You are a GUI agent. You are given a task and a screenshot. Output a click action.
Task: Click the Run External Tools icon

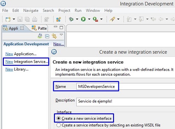pos(96,19)
